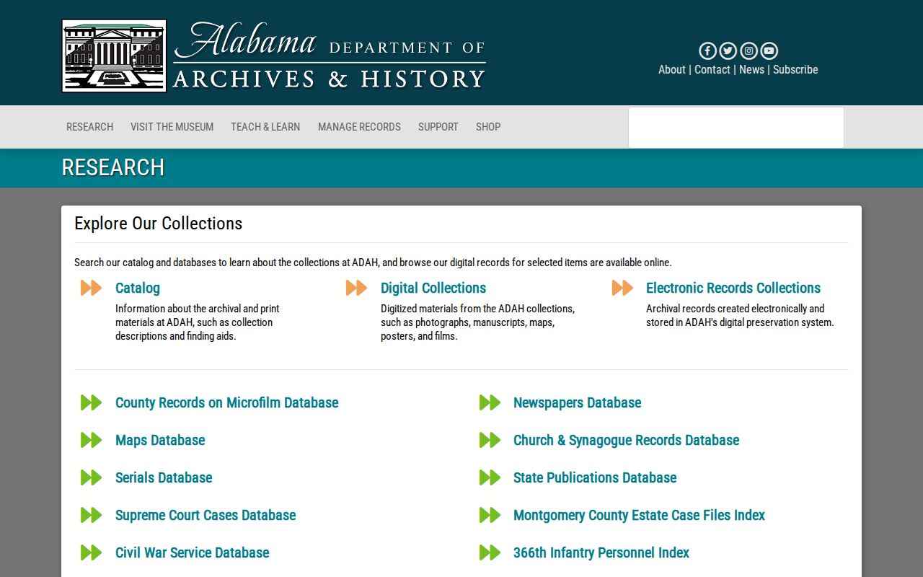Click green arrow icon beside Newspapers Database
Image resolution: width=923 pixels, height=577 pixels.
490,402
